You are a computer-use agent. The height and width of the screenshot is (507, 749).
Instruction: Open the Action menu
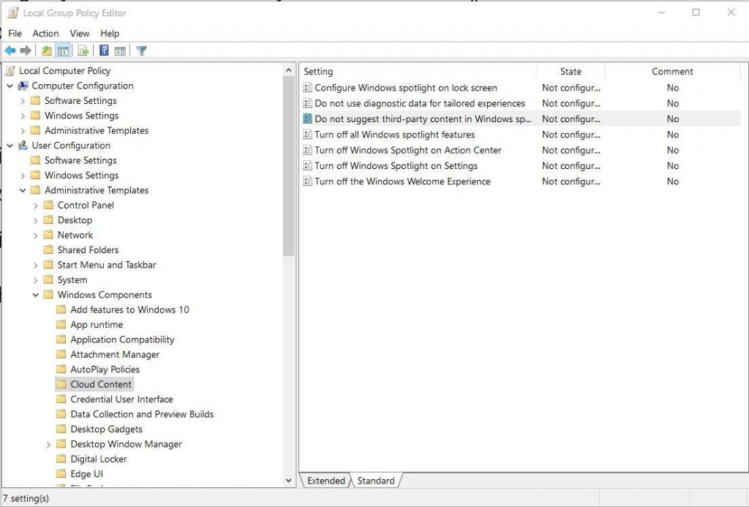[45, 33]
